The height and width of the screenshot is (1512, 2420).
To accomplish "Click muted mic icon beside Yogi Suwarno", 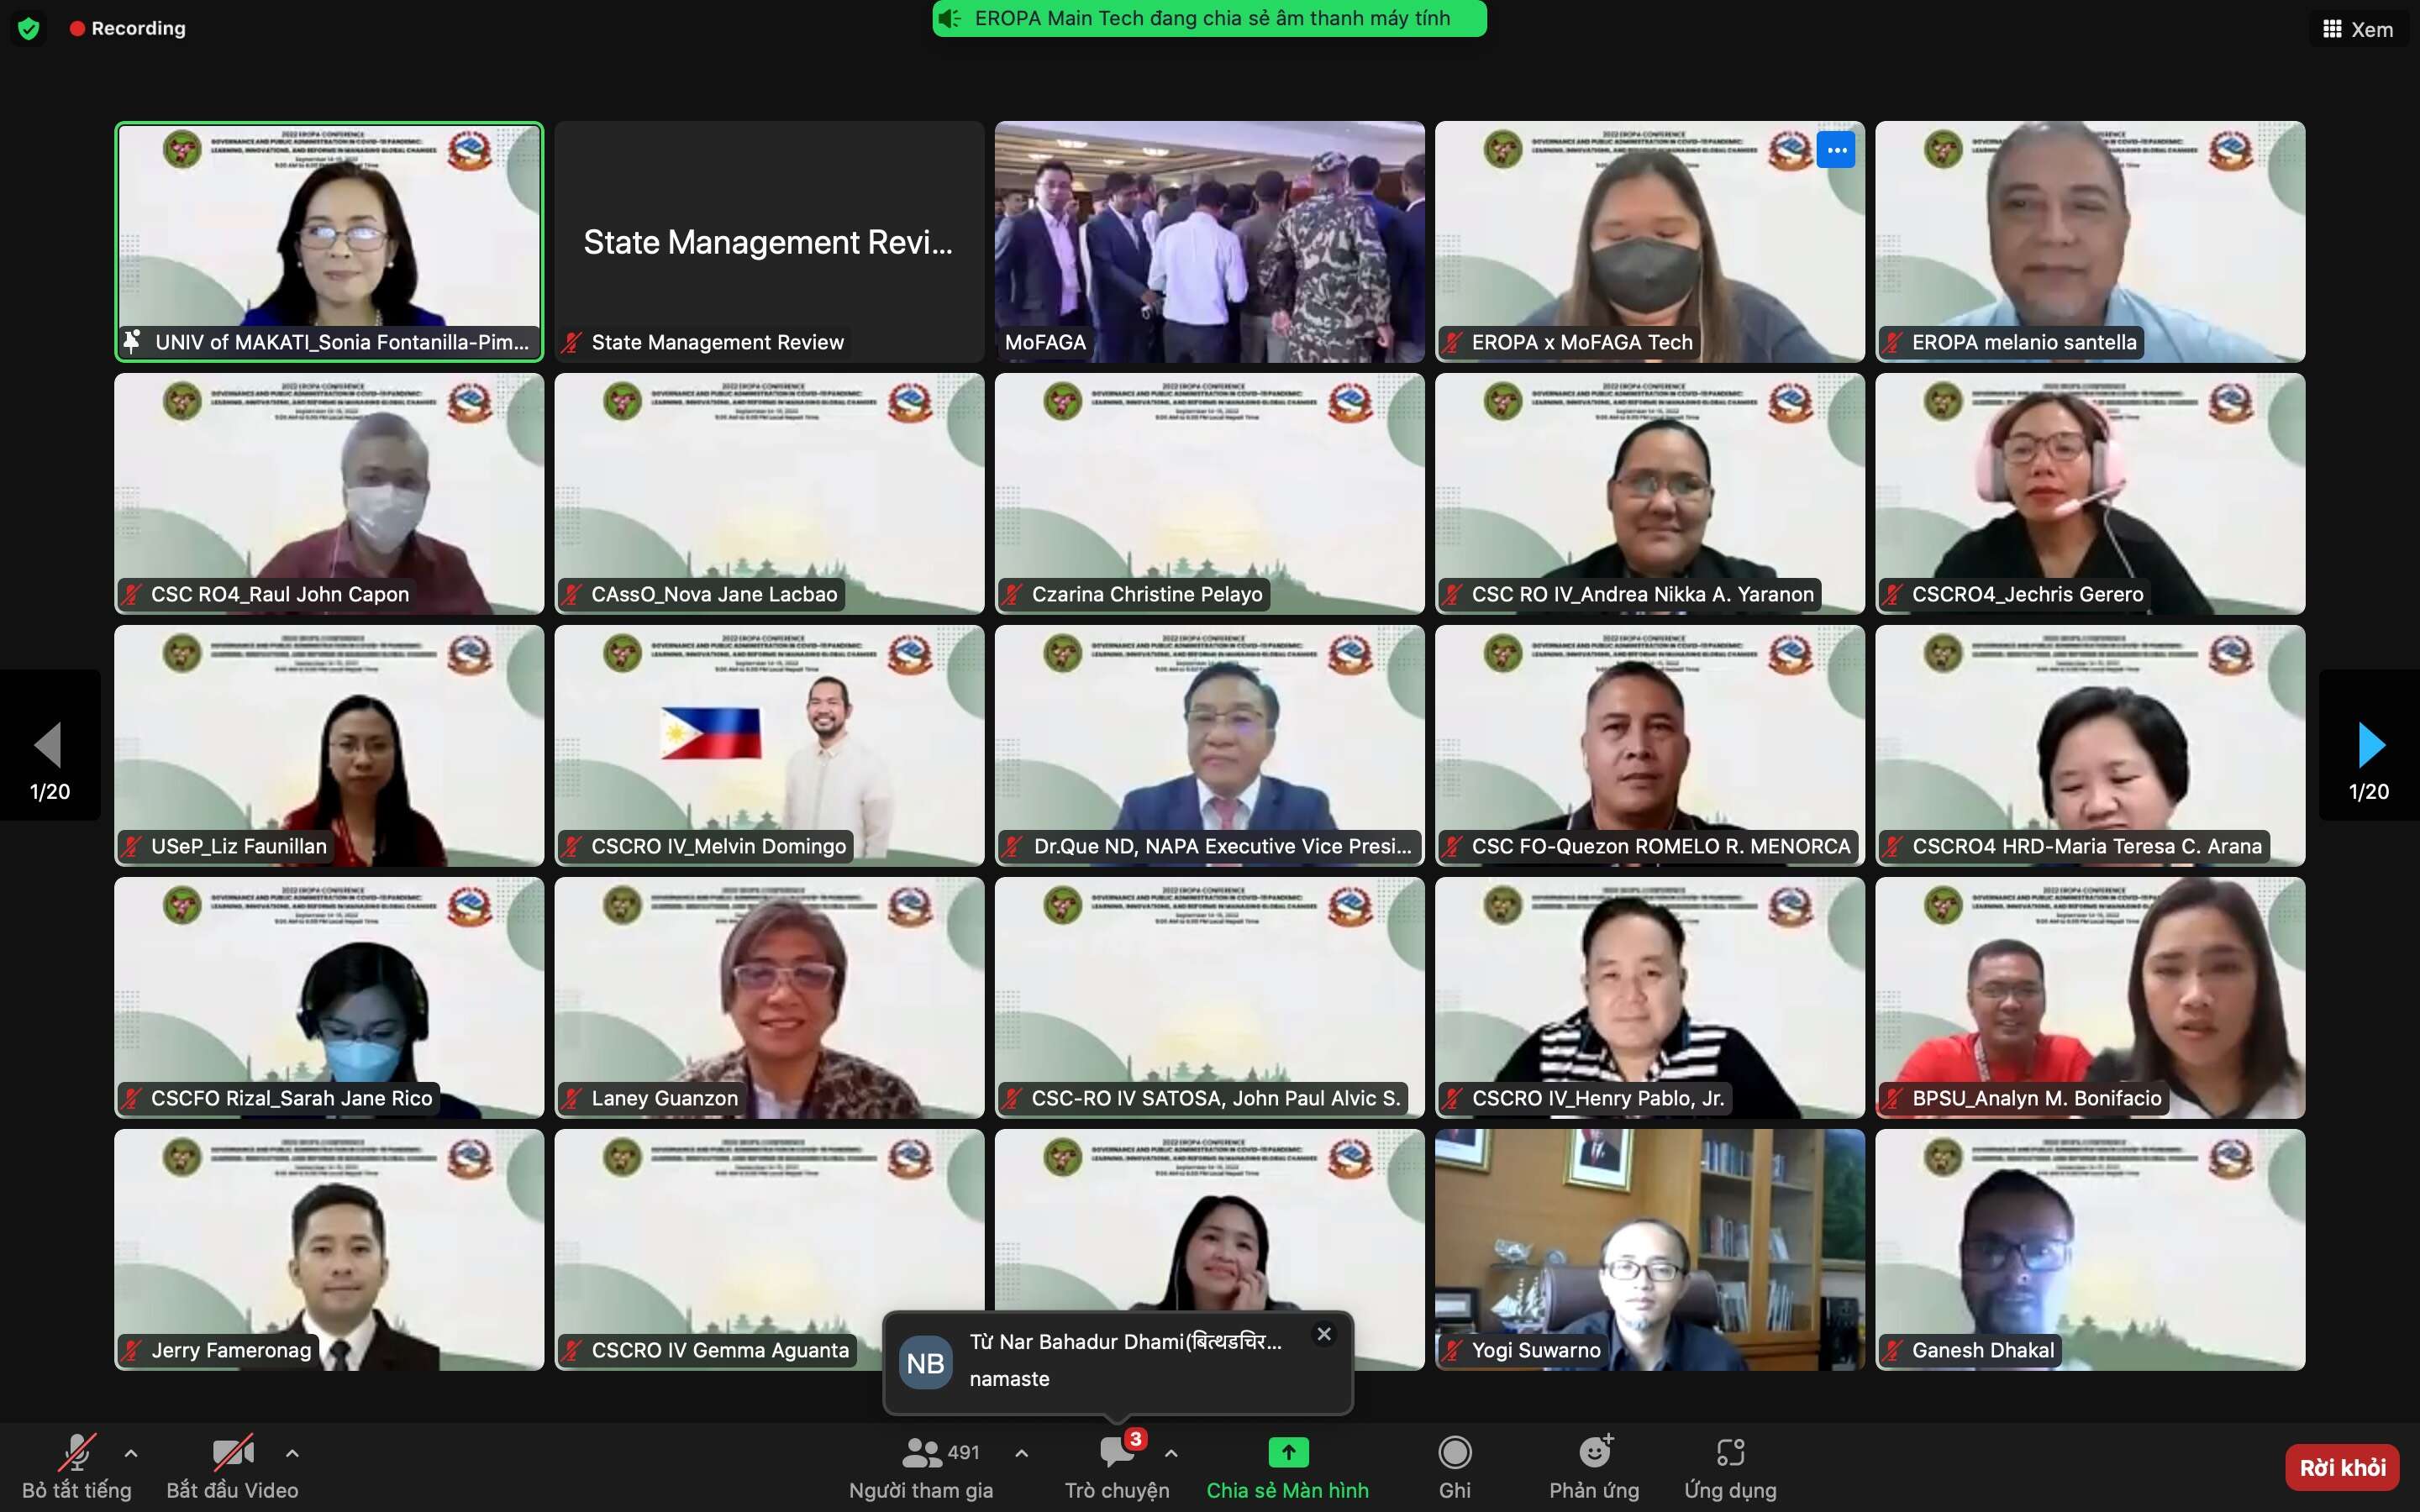I will tap(1453, 1350).
